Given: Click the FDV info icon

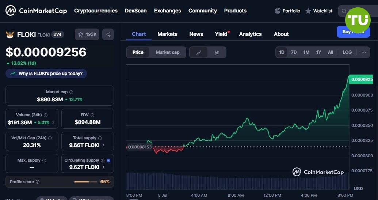Looking at the screenshot, I should pos(92,115).
